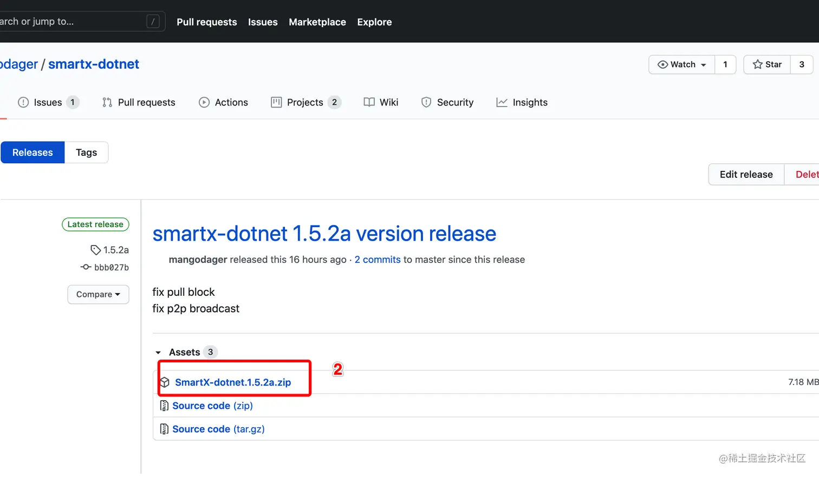View stargazers count 3
The width and height of the screenshot is (819, 477).
coord(802,64)
